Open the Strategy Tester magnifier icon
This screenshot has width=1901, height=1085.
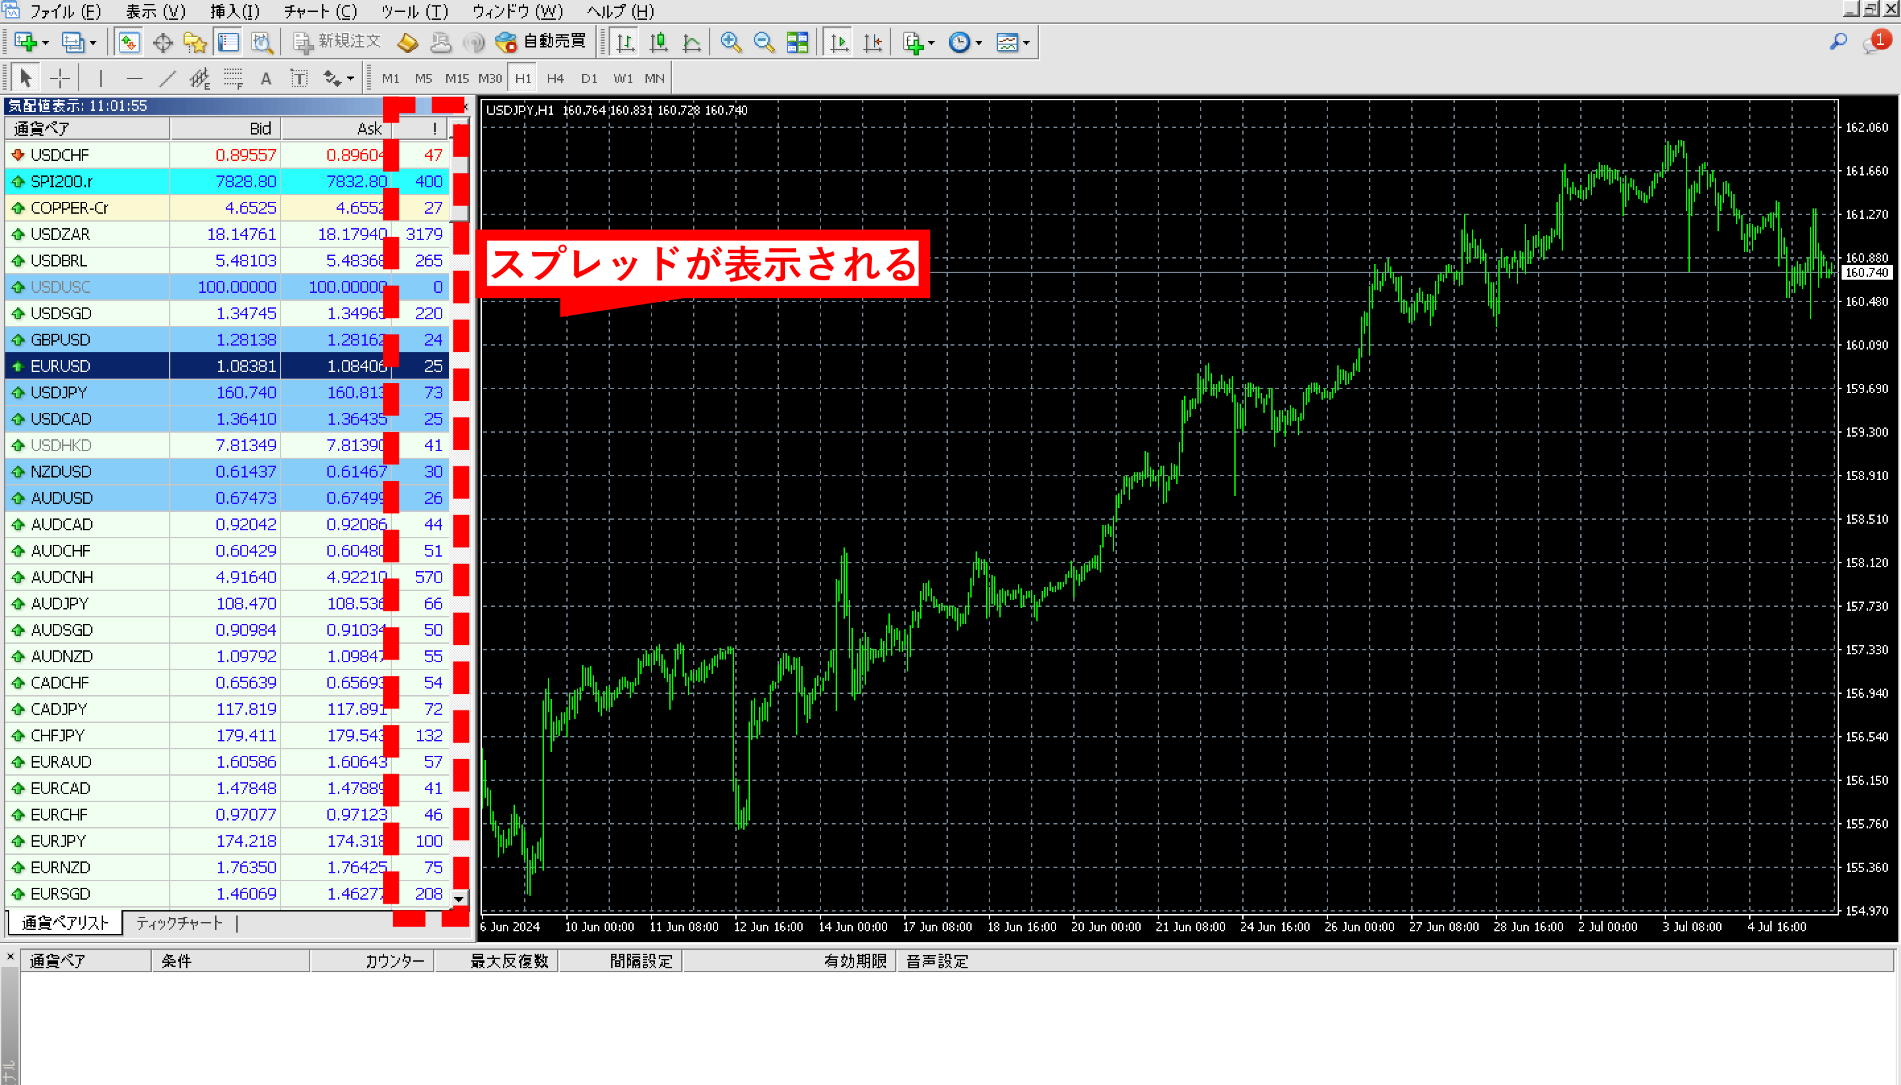click(x=262, y=42)
